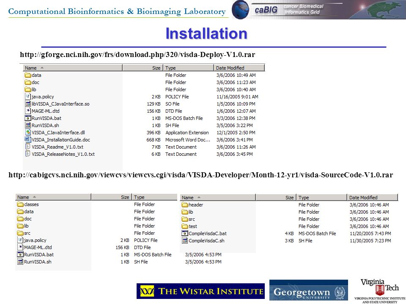Image resolution: width=406 pixels, height=304 pixels.
Task: Click the src folder icon in the bottom-left listing
Action: pyautogui.click(x=20, y=233)
